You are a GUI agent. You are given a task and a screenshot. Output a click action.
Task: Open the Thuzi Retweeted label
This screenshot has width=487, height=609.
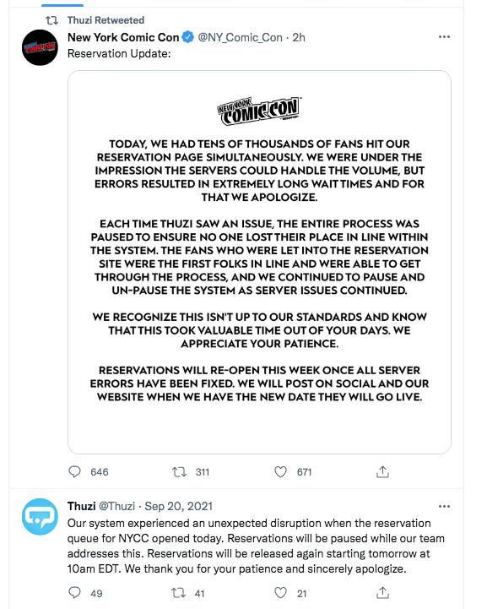tap(106, 20)
